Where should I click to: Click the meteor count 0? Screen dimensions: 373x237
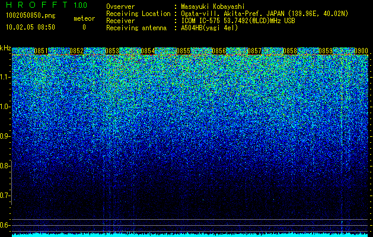pos(84,27)
